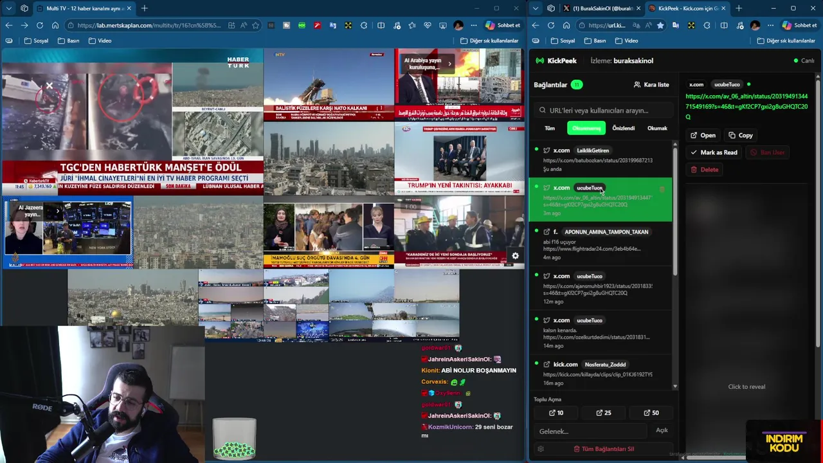Go back in the Multi TV browser window
The height and width of the screenshot is (463, 823).
pyautogui.click(x=9, y=25)
